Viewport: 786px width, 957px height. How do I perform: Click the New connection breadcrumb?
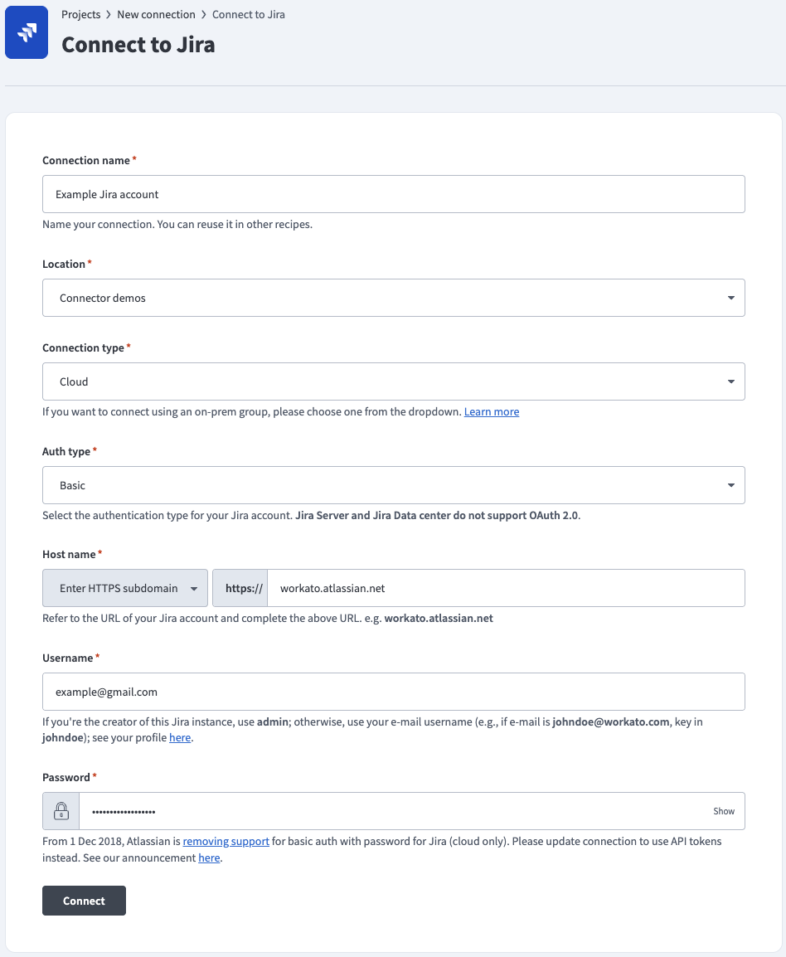click(x=156, y=14)
